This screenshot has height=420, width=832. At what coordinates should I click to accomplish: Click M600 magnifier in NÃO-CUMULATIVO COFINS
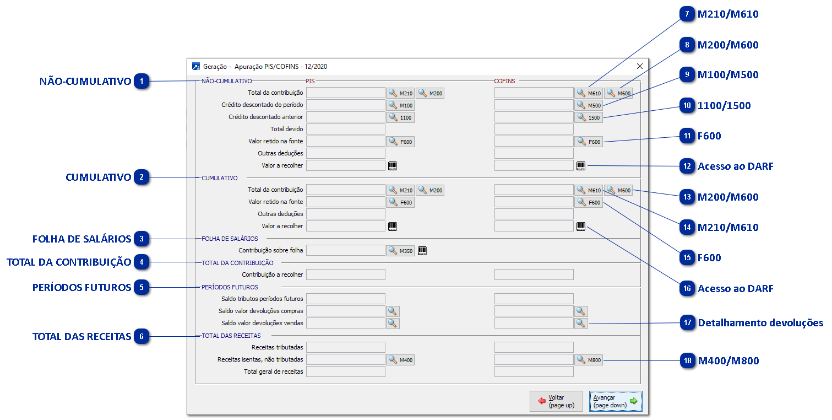point(618,93)
